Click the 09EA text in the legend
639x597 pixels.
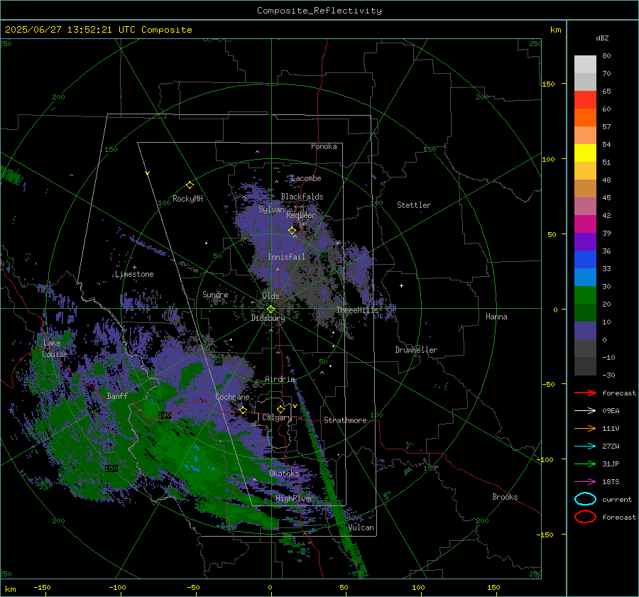(x=611, y=411)
